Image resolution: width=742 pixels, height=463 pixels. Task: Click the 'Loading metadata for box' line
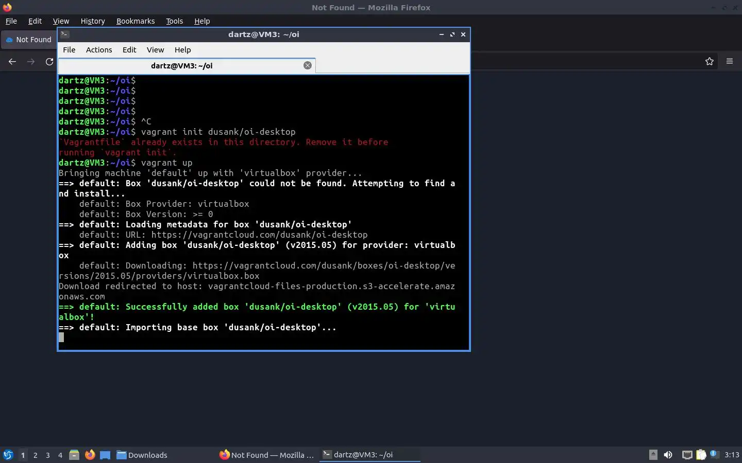tap(205, 224)
